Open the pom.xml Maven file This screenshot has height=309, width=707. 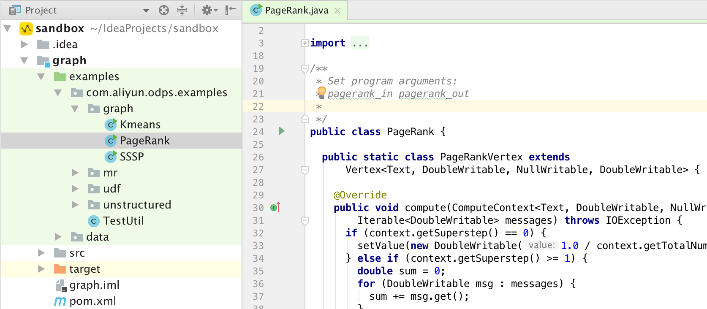(92, 301)
